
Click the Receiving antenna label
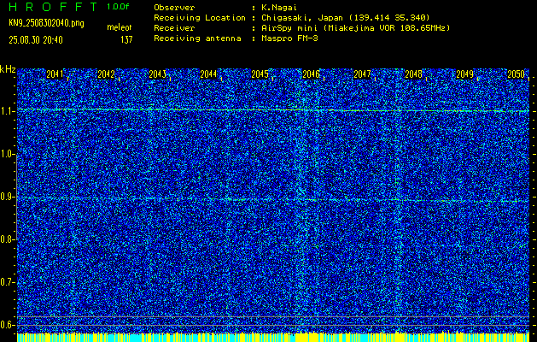(197, 38)
